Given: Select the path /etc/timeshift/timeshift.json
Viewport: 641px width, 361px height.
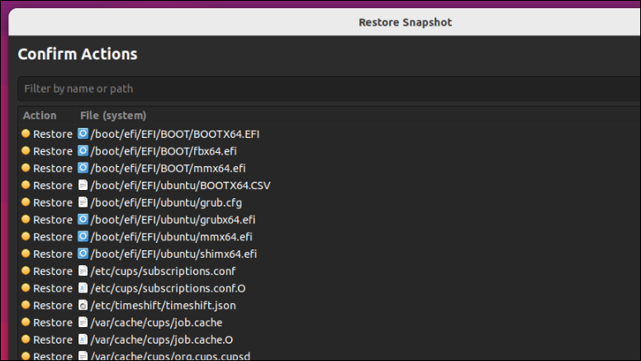Looking at the screenshot, I should point(163,306).
